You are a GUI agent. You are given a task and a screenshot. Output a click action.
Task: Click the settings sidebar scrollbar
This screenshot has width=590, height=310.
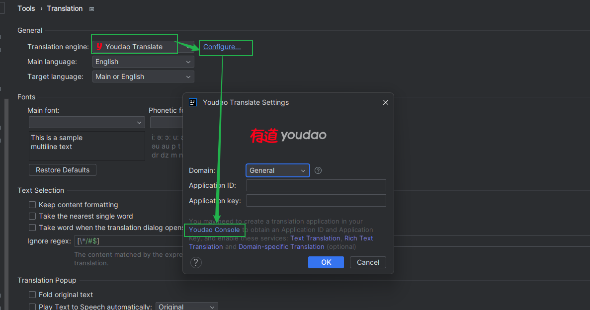tap(6, 203)
